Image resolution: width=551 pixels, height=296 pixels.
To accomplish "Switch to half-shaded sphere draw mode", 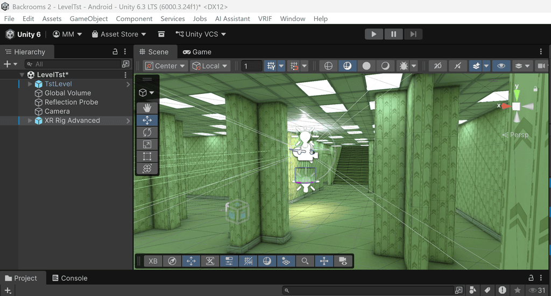I will click(x=385, y=66).
